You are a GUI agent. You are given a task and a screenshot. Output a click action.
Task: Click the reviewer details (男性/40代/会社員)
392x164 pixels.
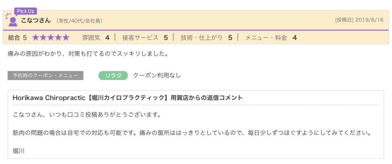tap(79, 21)
